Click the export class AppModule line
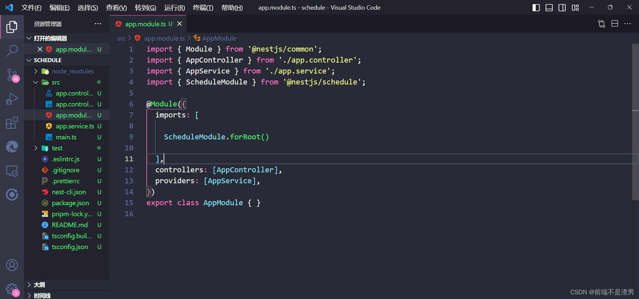Image resolution: width=639 pixels, height=299 pixels. coord(203,203)
